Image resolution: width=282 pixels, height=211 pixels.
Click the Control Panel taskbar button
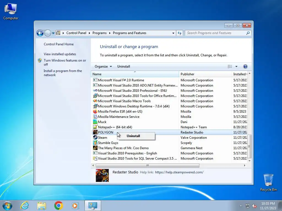pyautogui.click(x=93, y=206)
